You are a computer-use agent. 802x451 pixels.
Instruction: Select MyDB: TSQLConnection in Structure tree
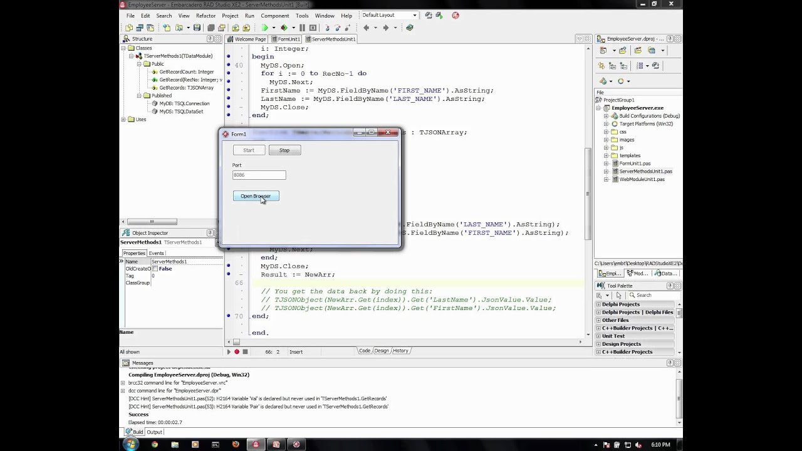coord(184,103)
